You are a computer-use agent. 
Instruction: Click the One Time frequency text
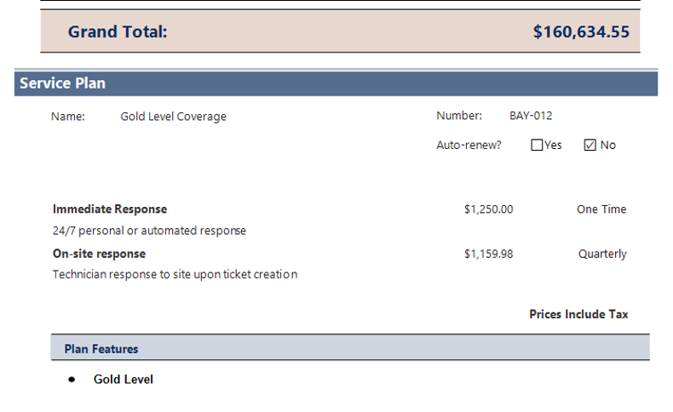[x=601, y=209]
